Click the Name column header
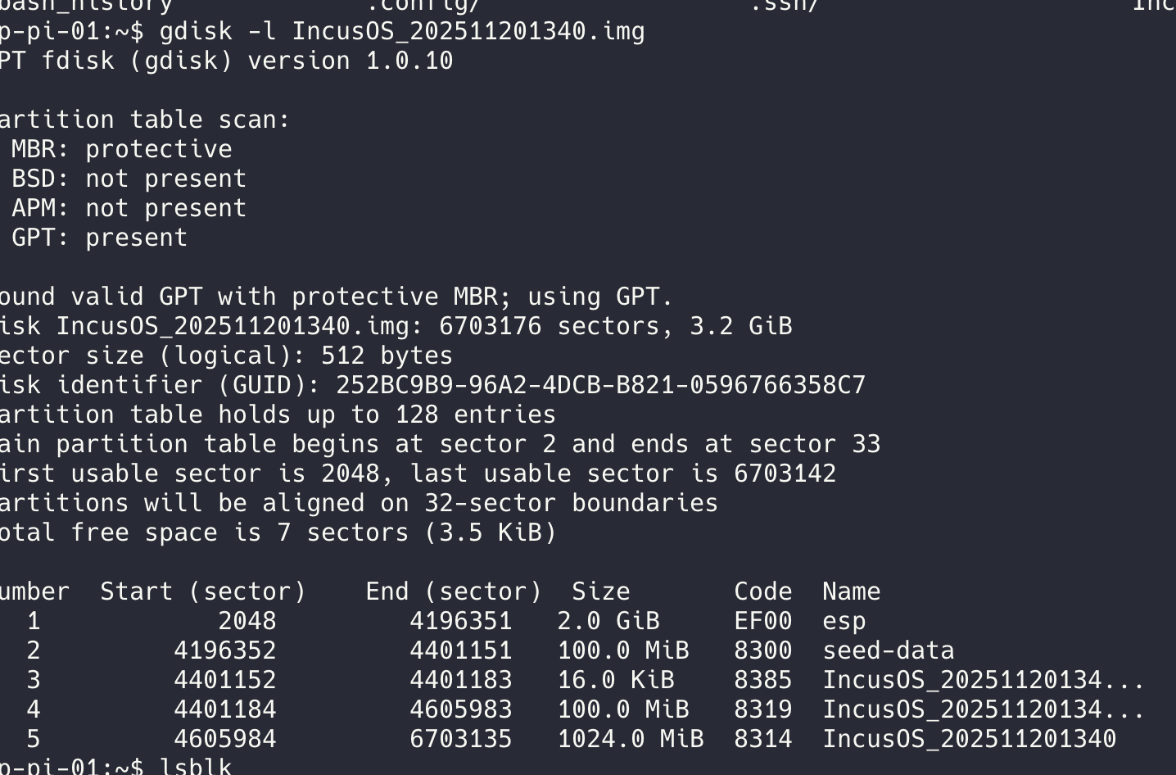This screenshot has height=775, width=1176. point(851,591)
